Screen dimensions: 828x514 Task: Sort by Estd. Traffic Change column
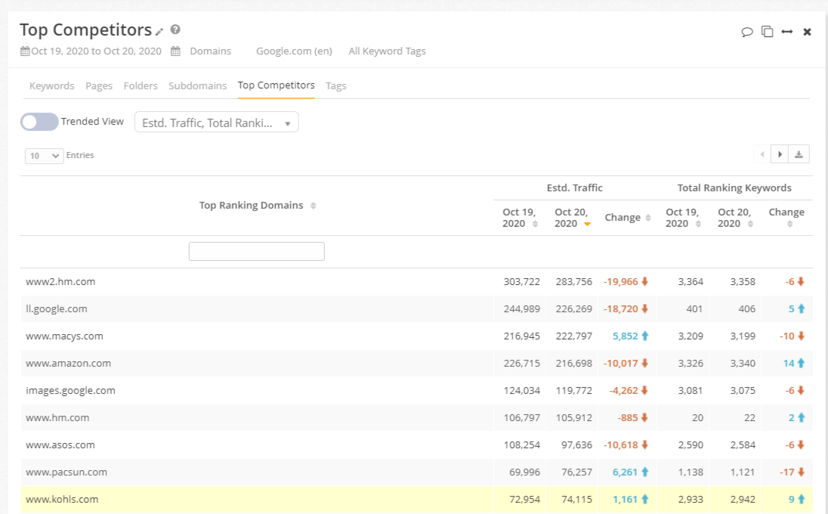coord(648,218)
